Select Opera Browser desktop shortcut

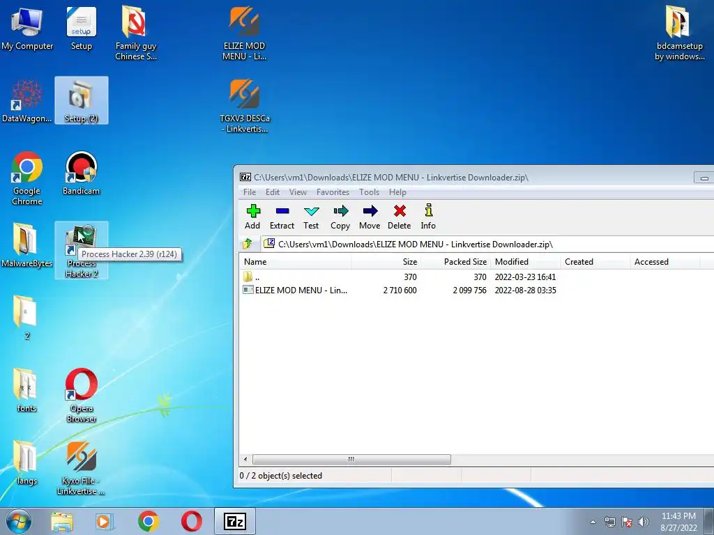click(81, 395)
